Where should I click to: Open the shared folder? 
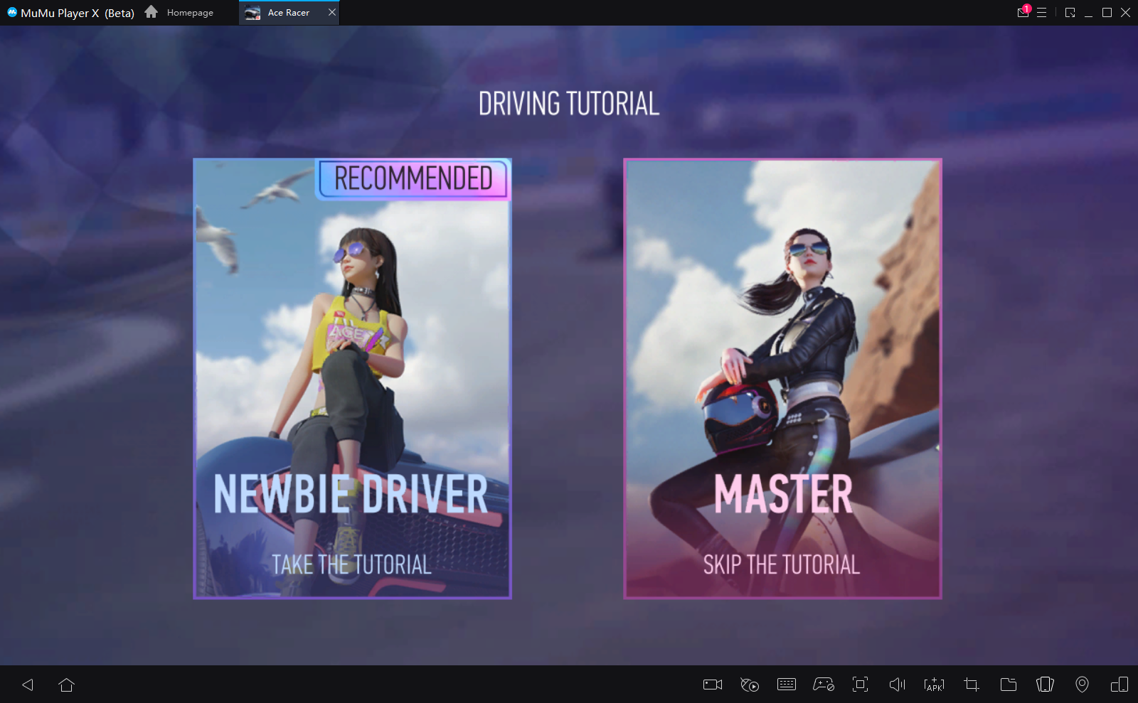click(1009, 685)
